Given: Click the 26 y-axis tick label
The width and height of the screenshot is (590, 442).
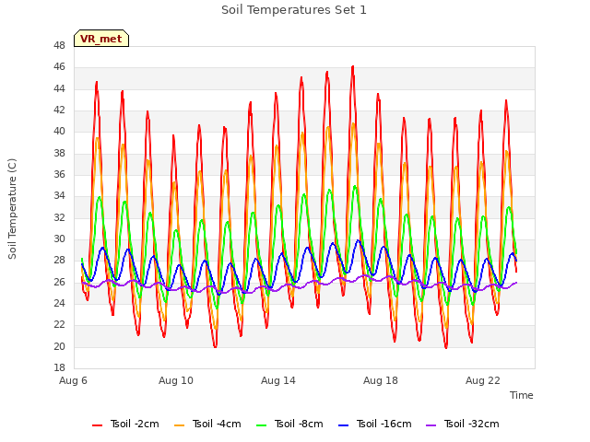Looking at the screenshot, I should 59,282.
